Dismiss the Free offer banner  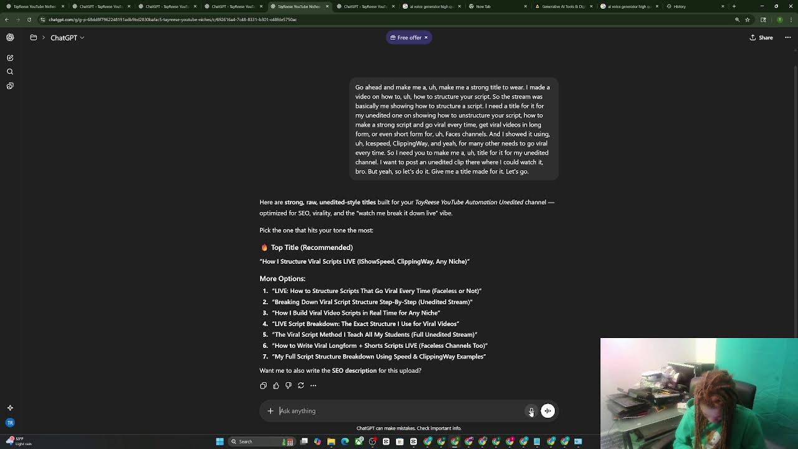click(x=426, y=37)
